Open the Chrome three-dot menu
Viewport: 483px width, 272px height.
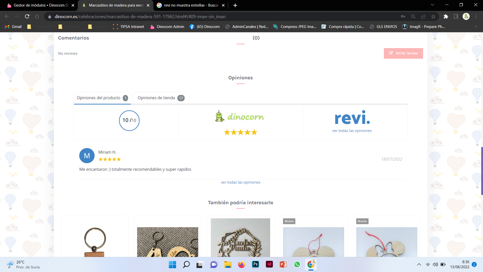tap(476, 16)
